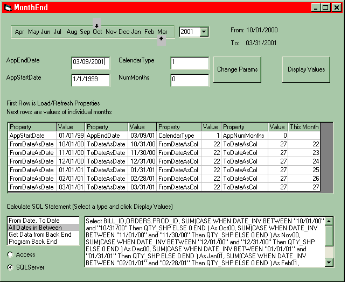Select Oct in the month bar
Image resolution: width=348 pixels, height=283 pixels.
[97, 32]
